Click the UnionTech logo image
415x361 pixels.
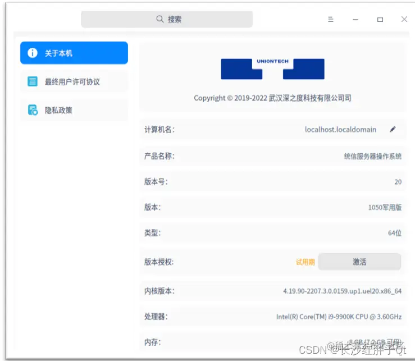272,69
